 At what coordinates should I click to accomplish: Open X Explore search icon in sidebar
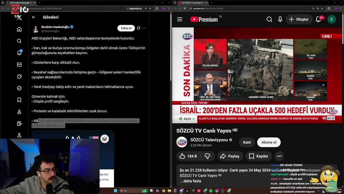19,41
